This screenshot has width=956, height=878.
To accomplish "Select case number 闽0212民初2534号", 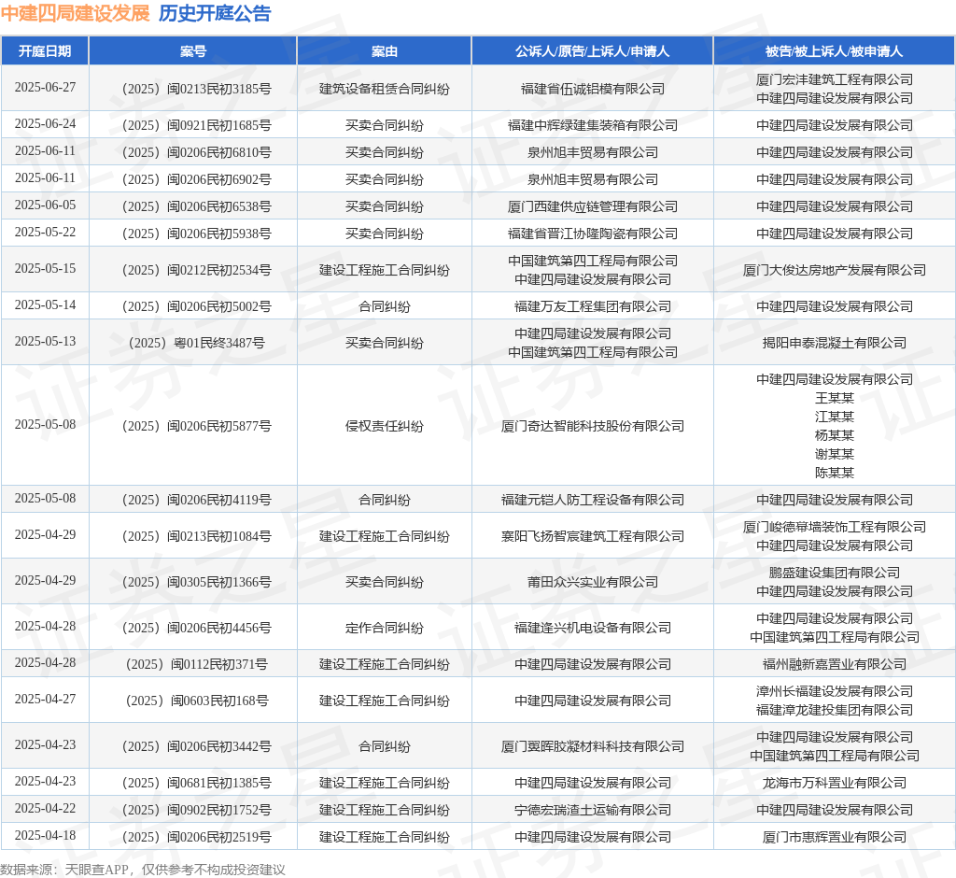I will pos(196,270).
